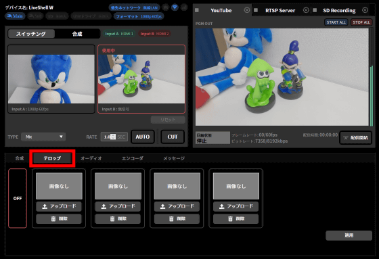Expand the transition TYPE Mix dropdown

[x=43, y=137]
